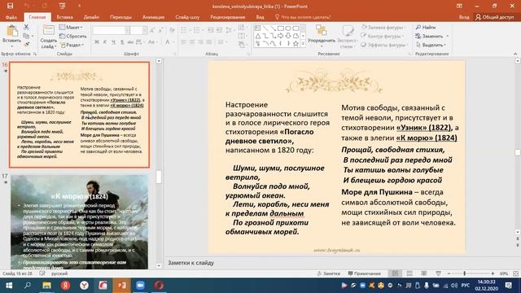Open the Section (Раздел) dropdown
This screenshot has height=293, width=521.
point(72,45)
